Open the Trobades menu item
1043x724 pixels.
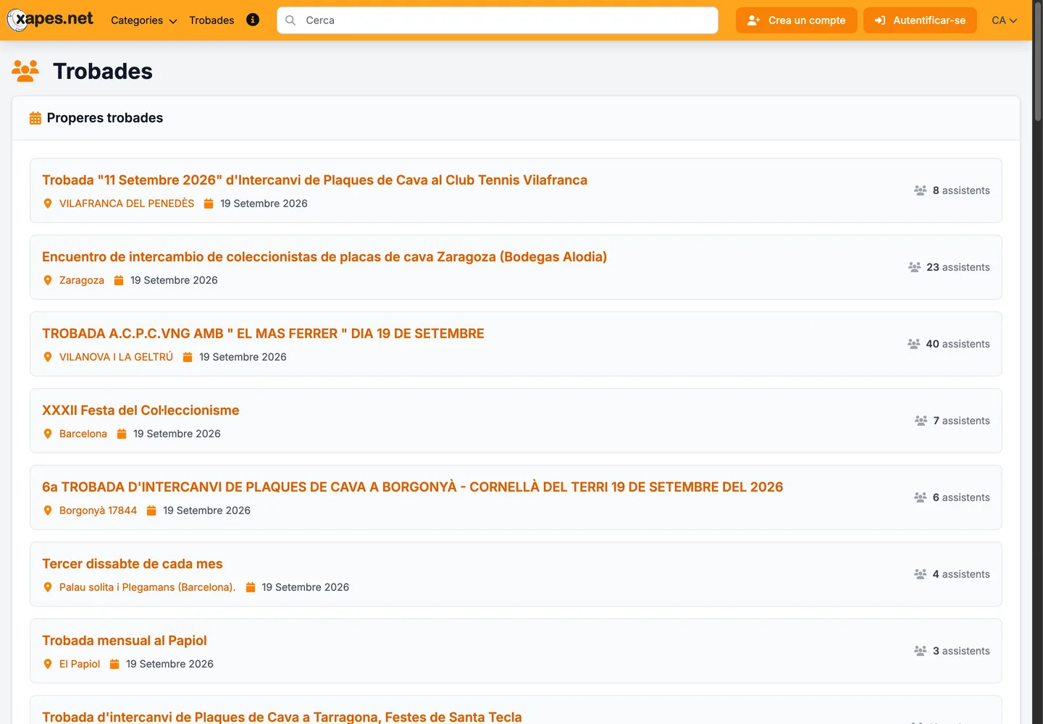click(x=211, y=20)
